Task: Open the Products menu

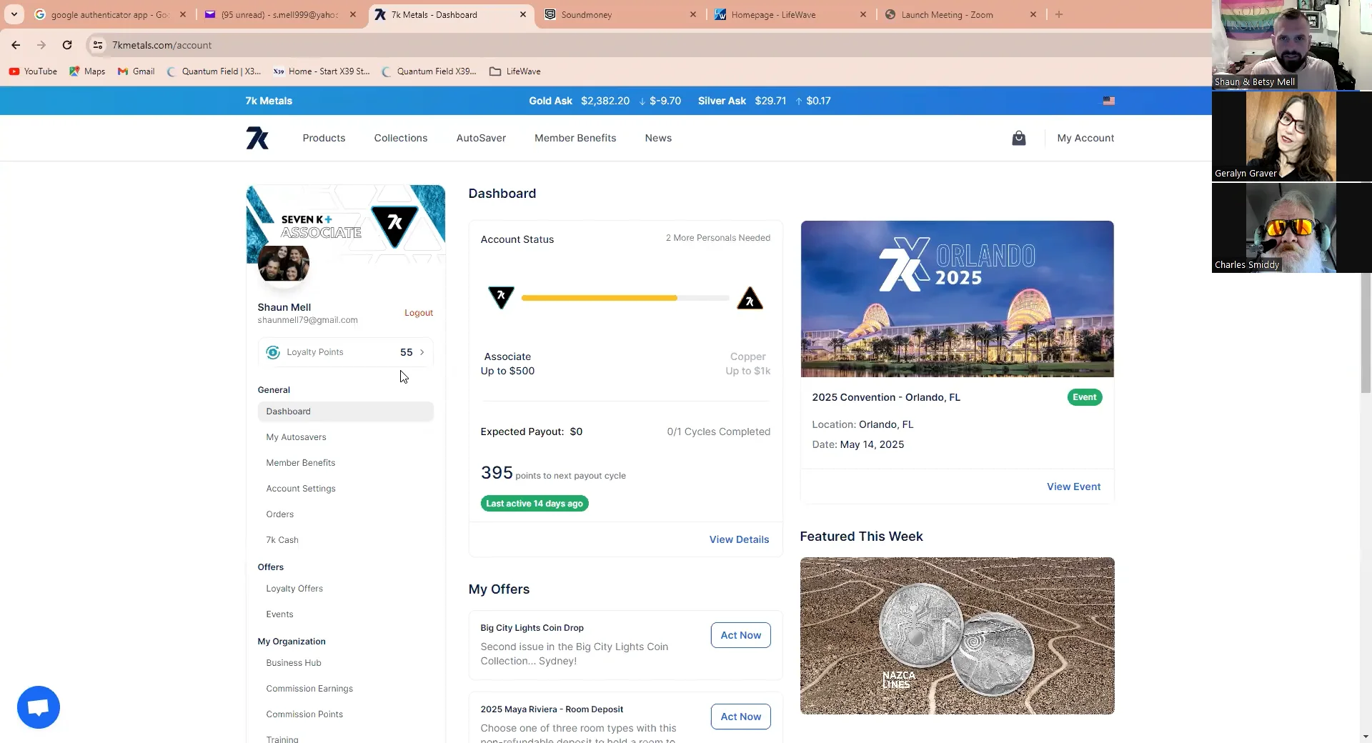Action: coord(324,138)
